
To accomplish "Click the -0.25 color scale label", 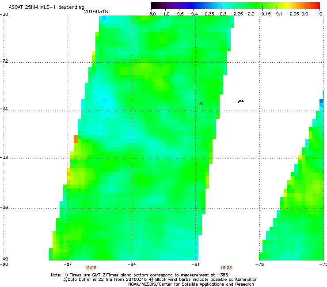I will pyautogui.click(x=236, y=14).
